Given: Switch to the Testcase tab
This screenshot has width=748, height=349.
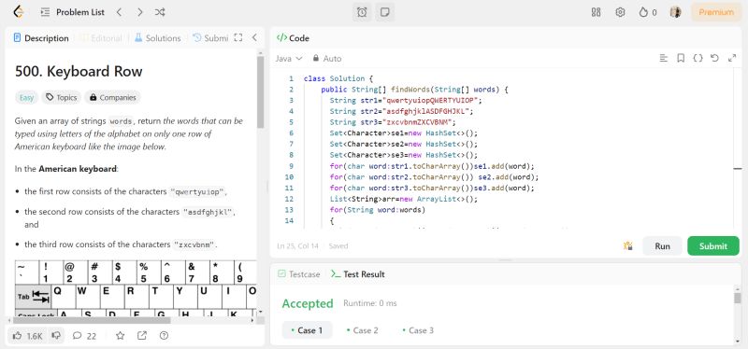Looking at the screenshot, I should 298,274.
